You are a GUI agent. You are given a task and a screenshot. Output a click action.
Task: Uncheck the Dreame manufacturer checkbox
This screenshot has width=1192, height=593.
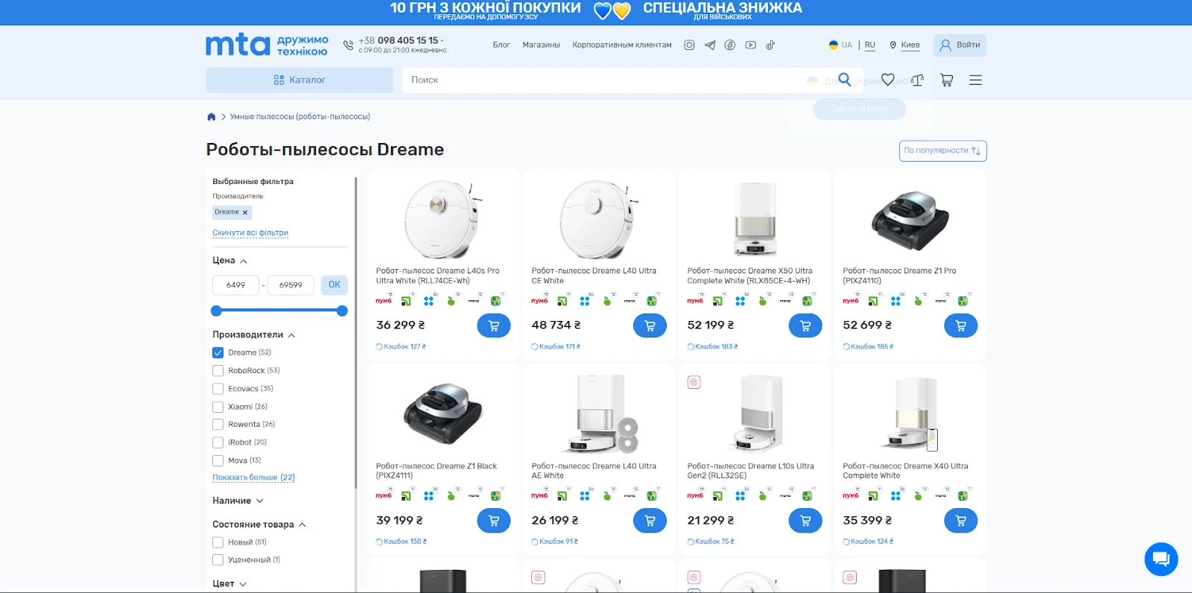click(x=218, y=352)
